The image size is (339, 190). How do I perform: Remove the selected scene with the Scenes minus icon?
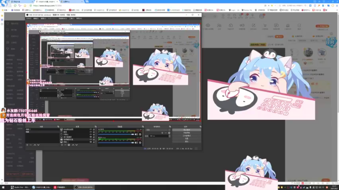(31, 145)
